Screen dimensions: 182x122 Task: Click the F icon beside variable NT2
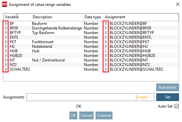[x=6, y=65]
